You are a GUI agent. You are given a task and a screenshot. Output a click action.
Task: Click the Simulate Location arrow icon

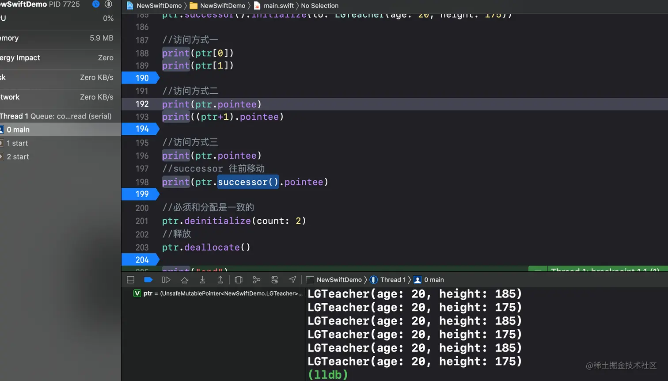[292, 280]
